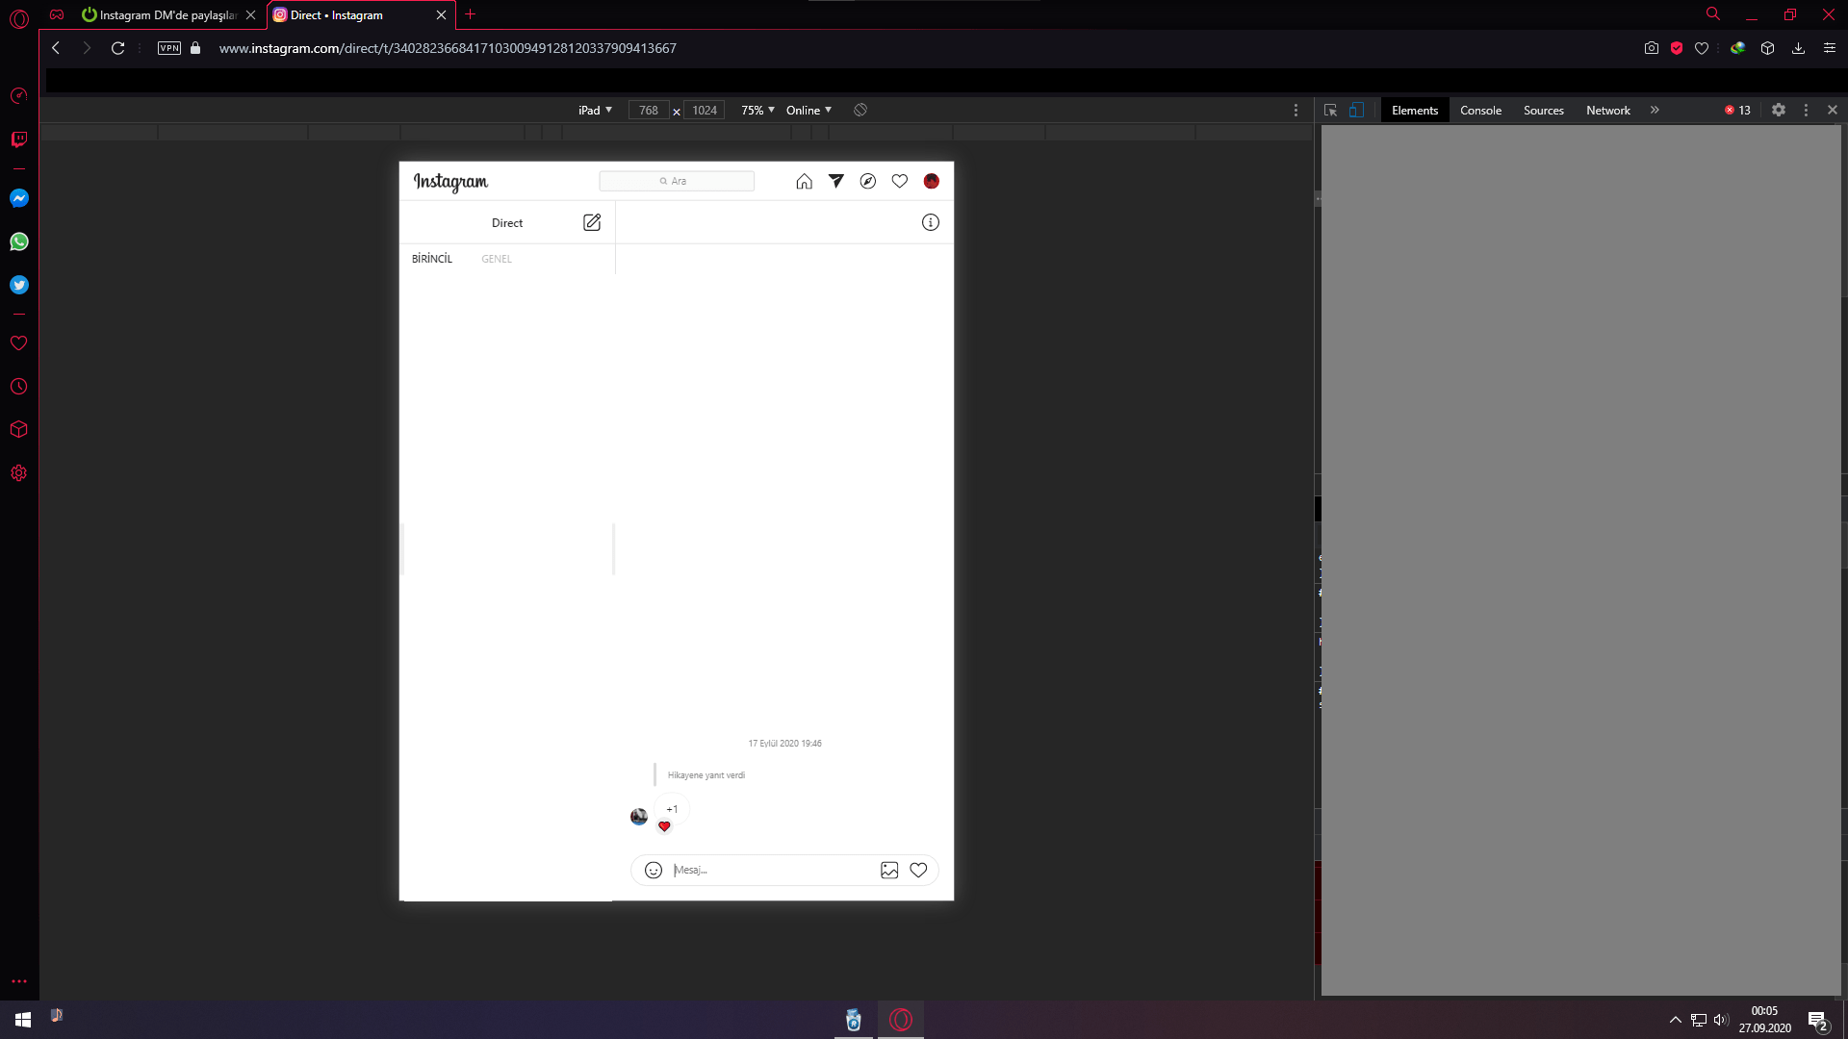The image size is (1848, 1039).
Task: Open WhatsApp from the Opera sidebar
Action: (x=18, y=241)
